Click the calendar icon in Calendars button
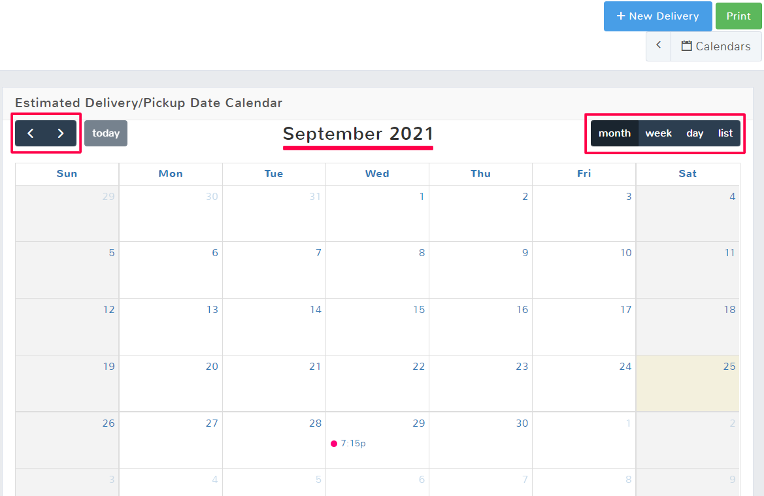This screenshot has height=496, width=764. (x=686, y=46)
